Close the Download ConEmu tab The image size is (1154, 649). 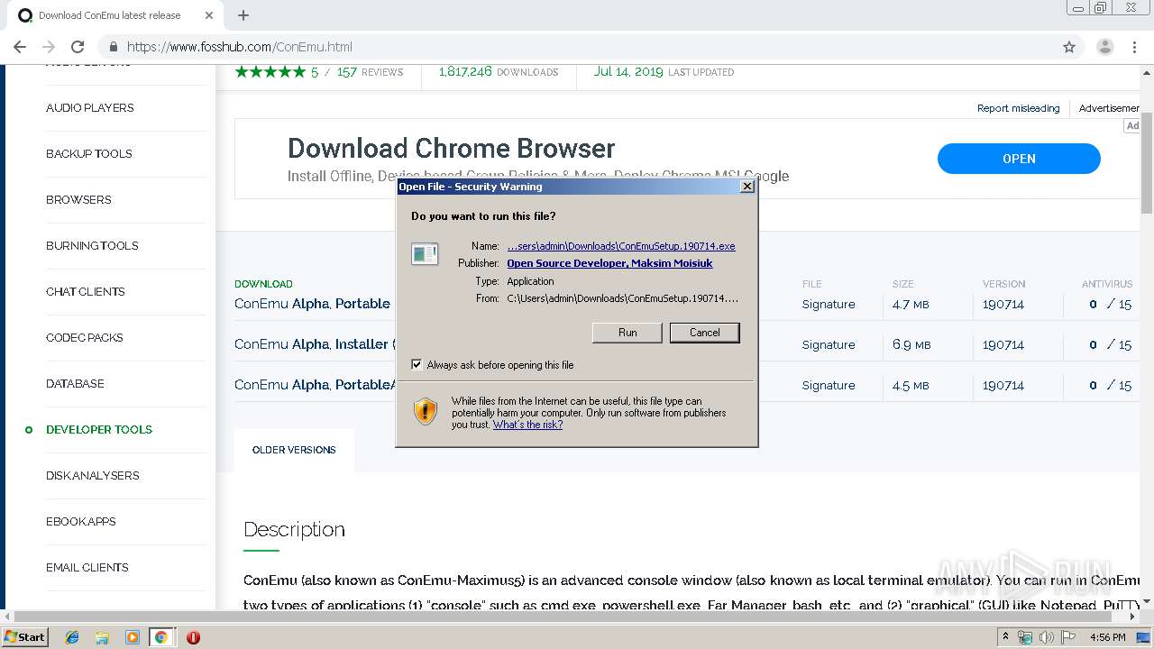point(209,15)
